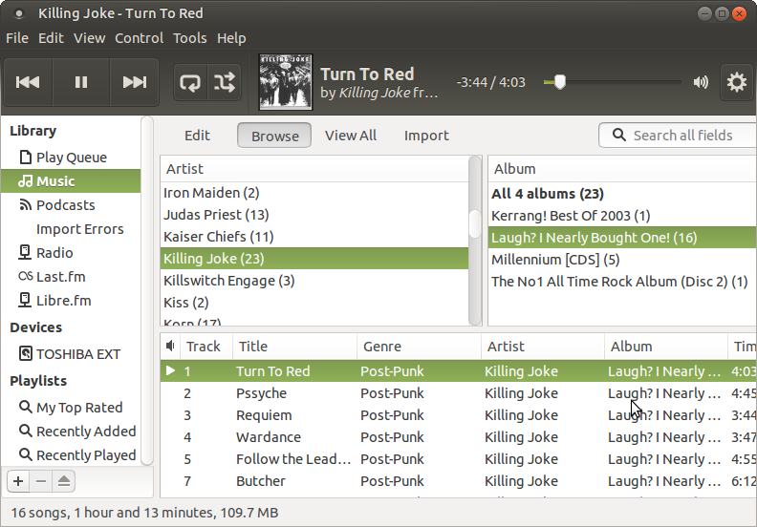Open the gear settings menu
The height and width of the screenshot is (527, 757).
(x=737, y=82)
